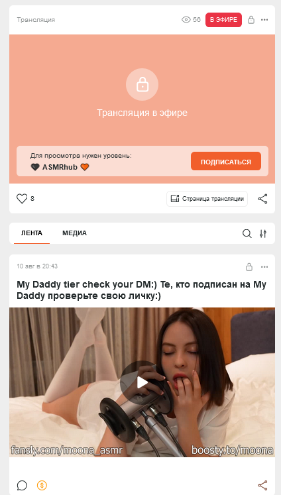Open the My Daddy tier post title
This screenshot has width=281, height=495.
tap(141, 290)
